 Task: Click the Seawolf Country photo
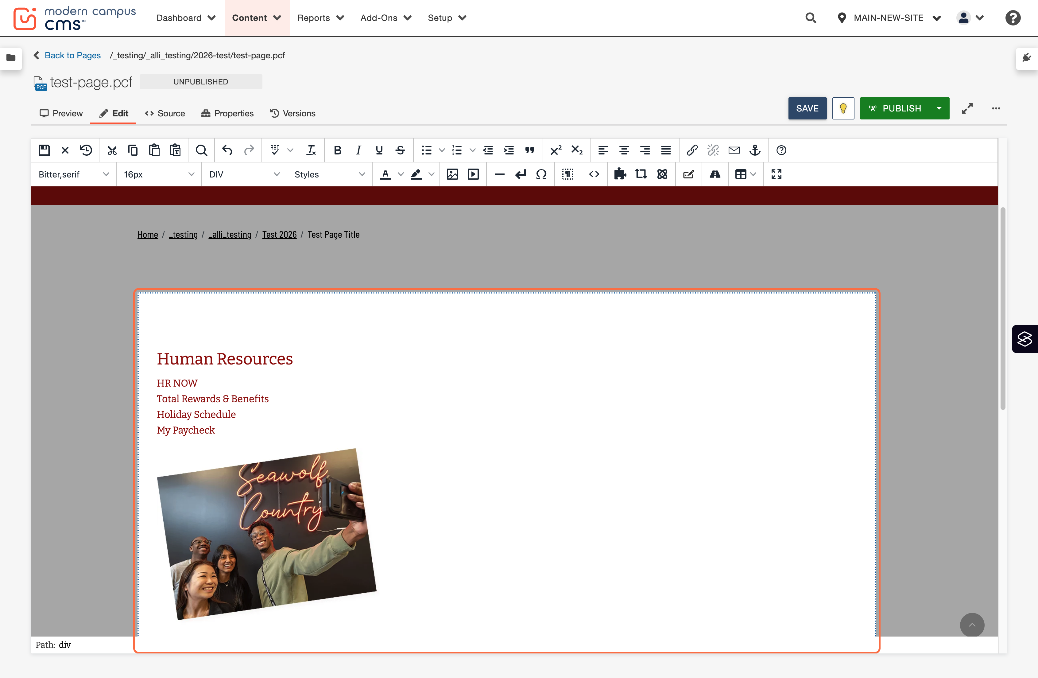coord(266,534)
